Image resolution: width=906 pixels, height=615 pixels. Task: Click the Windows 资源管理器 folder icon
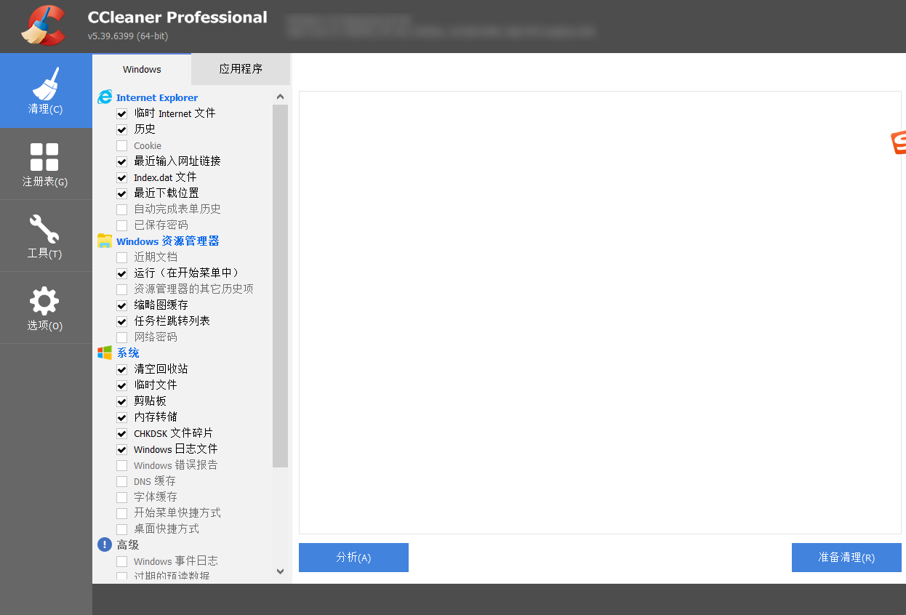[105, 241]
